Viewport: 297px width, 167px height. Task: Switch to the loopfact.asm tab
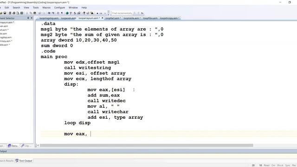113,18
